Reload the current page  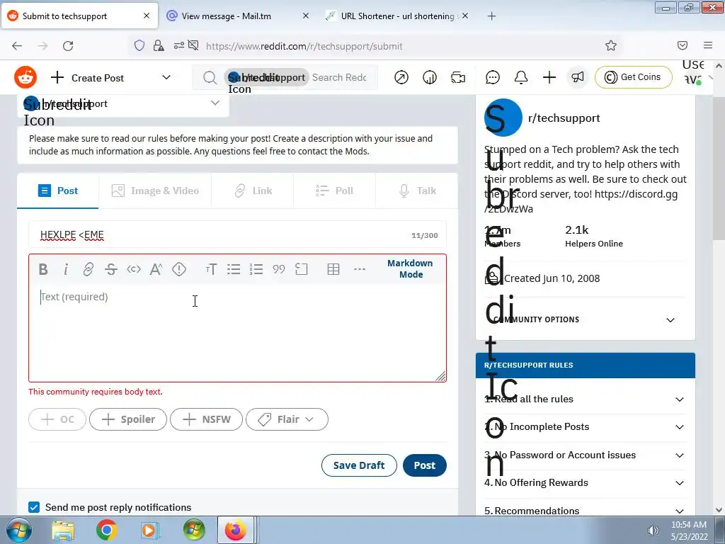68,46
